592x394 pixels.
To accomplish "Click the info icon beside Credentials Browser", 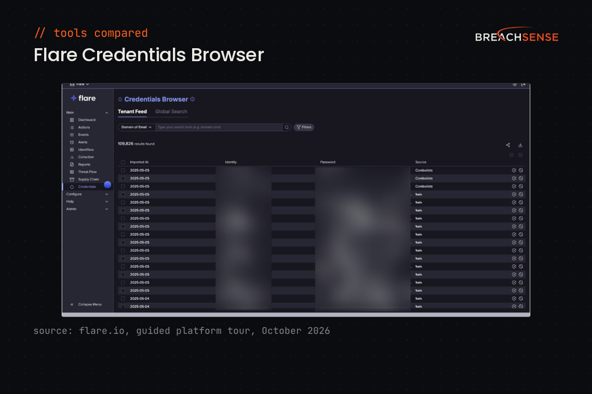I will tap(193, 99).
